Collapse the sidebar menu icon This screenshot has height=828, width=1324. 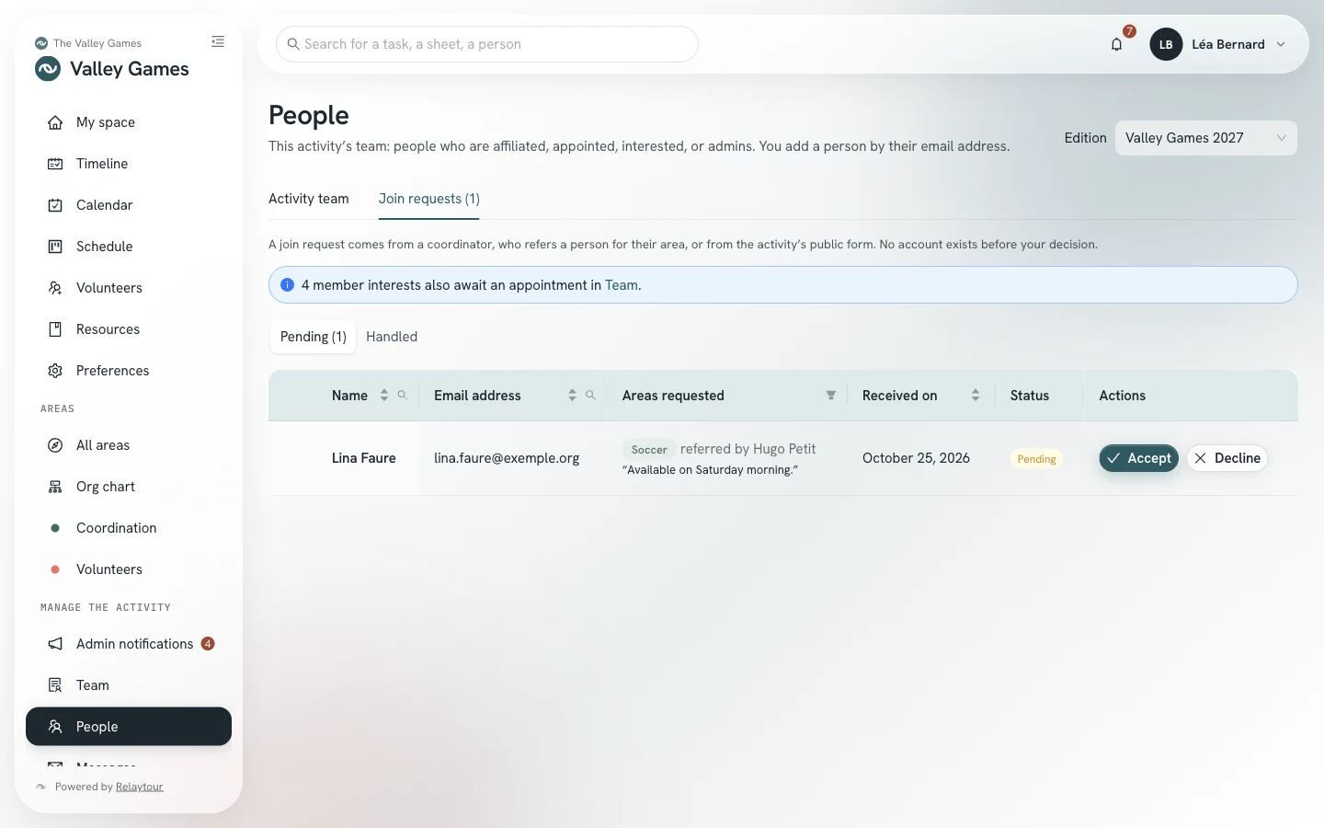218,41
